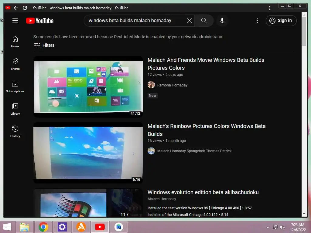The height and width of the screenshot is (233, 311).
Task: Open the YouTube hamburger guide menu
Action: coord(15,21)
